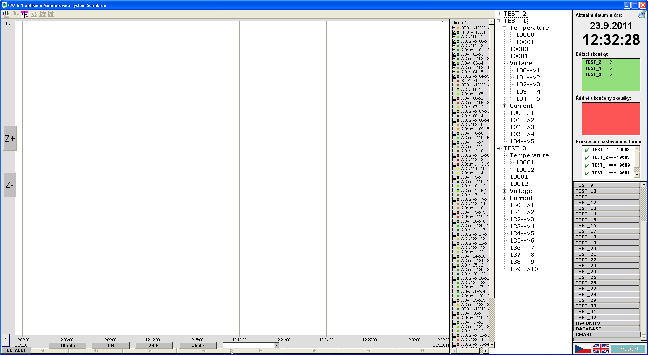Open the time range dropdown below chart
This screenshot has width=648, height=355.
[x=277, y=345]
